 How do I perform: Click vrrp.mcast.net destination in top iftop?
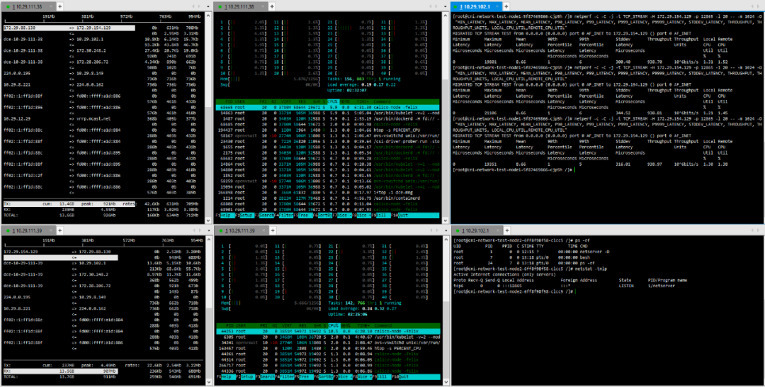pos(95,118)
